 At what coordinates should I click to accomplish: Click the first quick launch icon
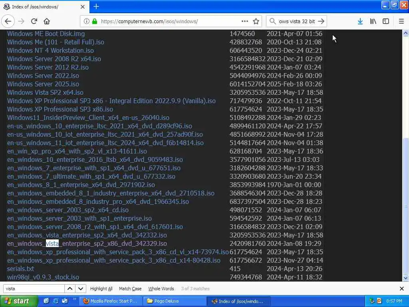click(46, 301)
